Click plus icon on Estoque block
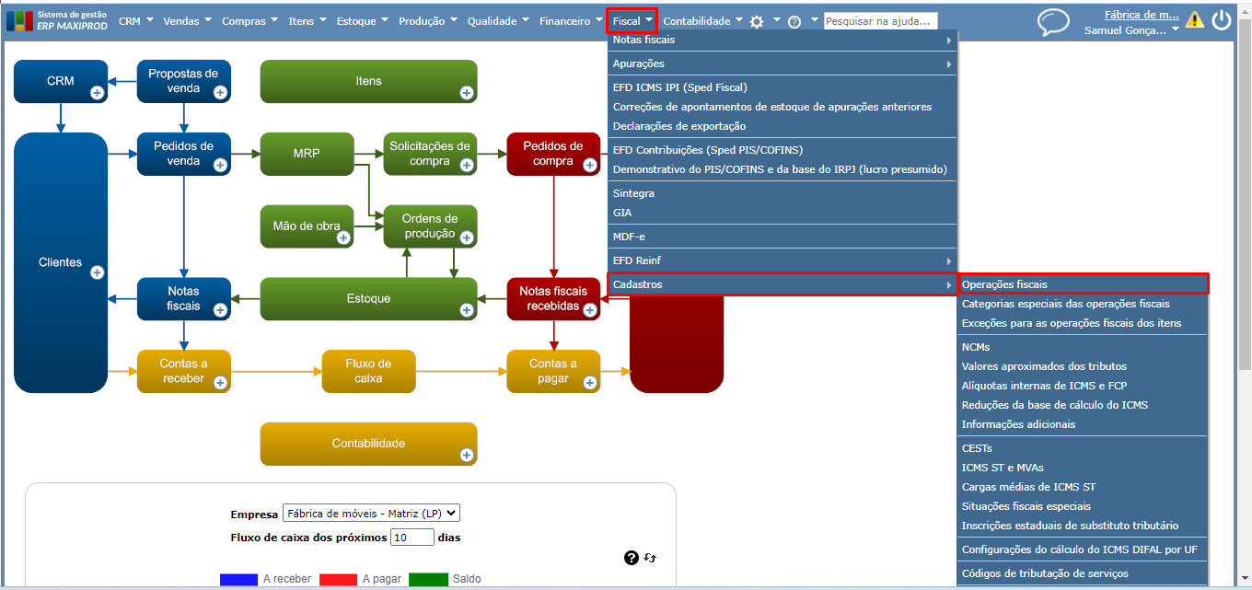1252x590 pixels. tap(467, 310)
